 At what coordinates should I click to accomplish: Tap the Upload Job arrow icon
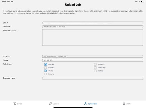tap(85, 104)
